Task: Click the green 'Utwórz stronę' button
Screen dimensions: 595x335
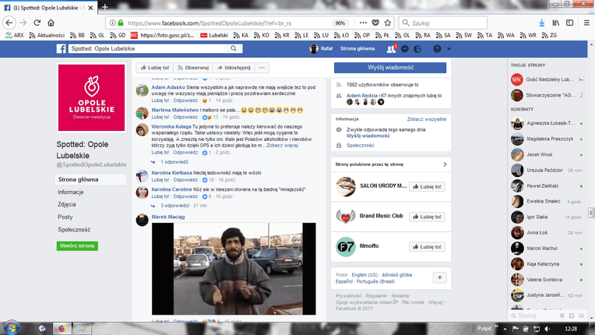Action: pos(77,246)
